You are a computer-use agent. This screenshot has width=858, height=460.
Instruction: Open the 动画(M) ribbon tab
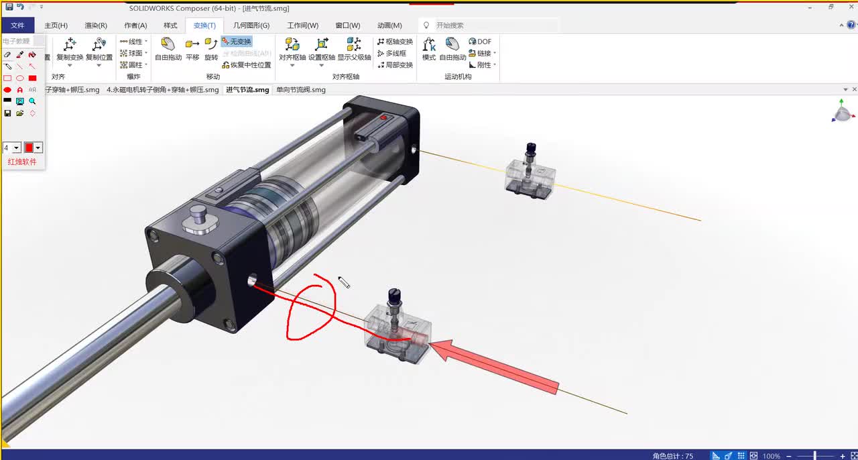389,25
